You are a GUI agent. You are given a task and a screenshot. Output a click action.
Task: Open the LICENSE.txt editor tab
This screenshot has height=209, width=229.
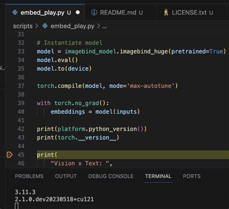[192, 13]
